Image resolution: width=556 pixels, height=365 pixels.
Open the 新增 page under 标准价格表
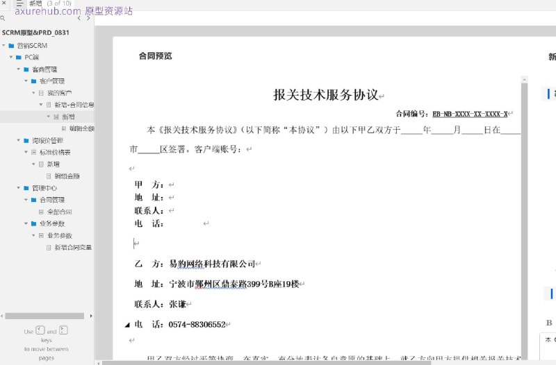tap(54, 164)
